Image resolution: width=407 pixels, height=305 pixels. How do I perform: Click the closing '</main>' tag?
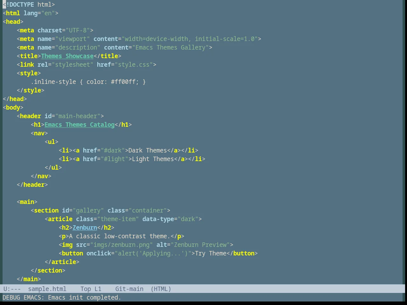click(x=29, y=279)
